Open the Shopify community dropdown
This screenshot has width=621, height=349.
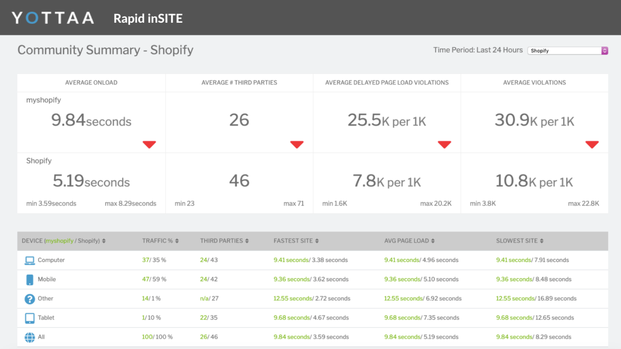(x=568, y=50)
